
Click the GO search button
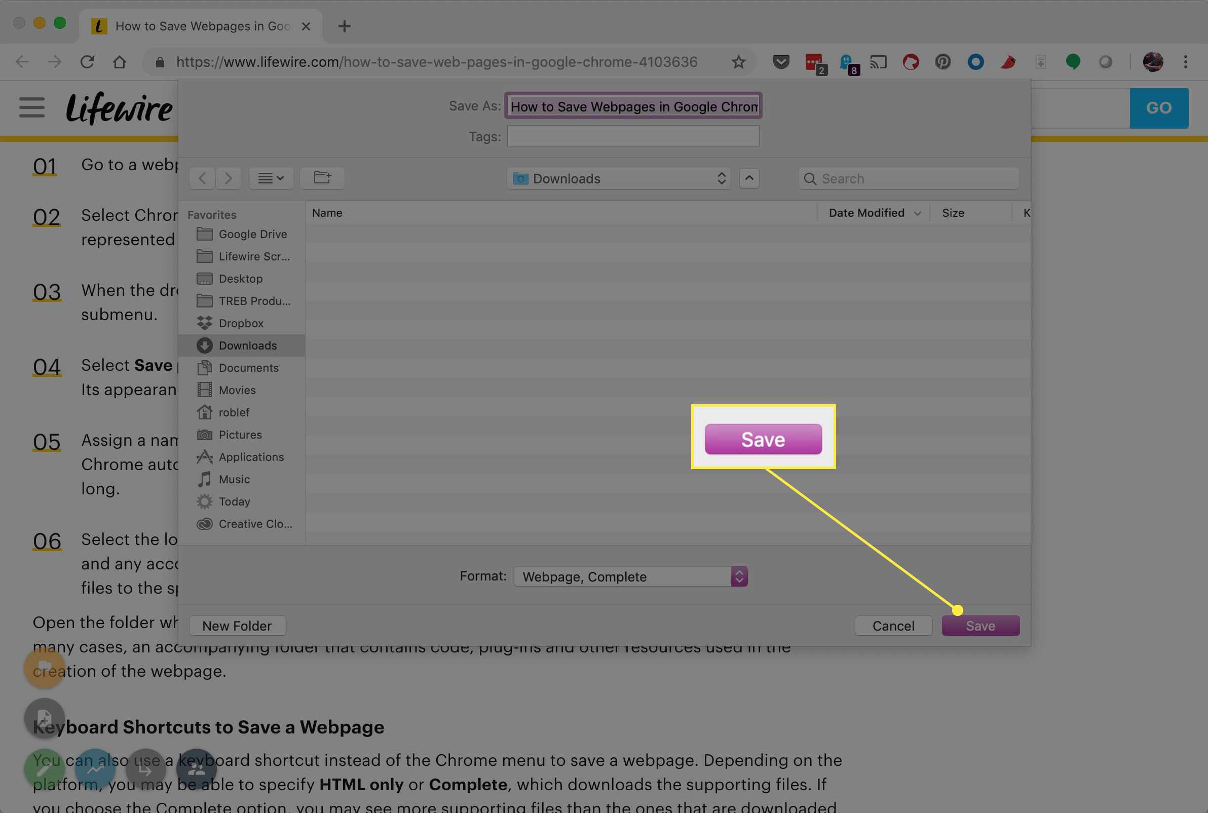pyautogui.click(x=1159, y=108)
